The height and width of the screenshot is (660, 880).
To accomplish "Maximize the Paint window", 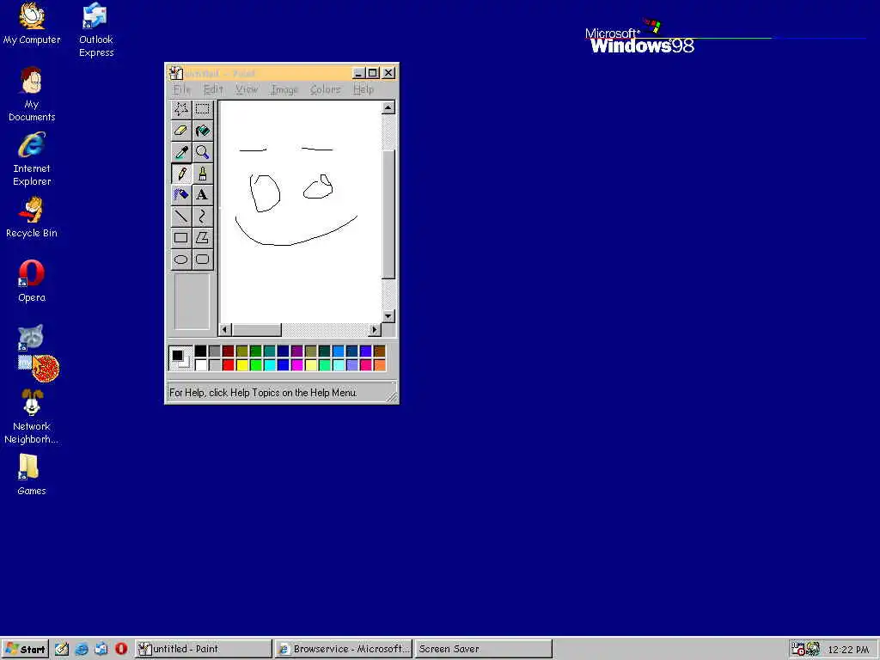I will [x=373, y=73].
